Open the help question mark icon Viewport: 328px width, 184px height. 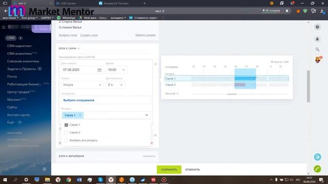[x=317, y=27]
